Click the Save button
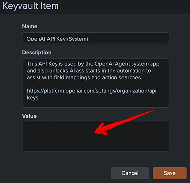 pyautogui.click(x=170, y=173)
